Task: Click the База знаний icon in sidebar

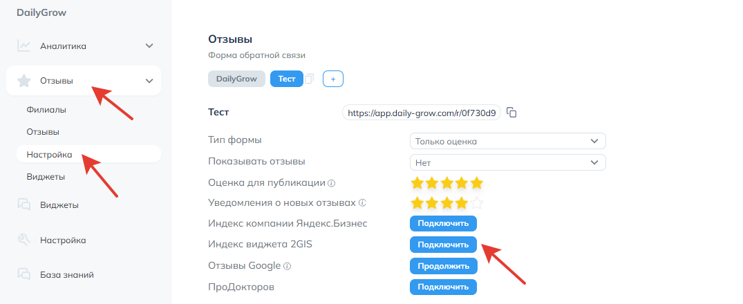Action: click(23, 275)
